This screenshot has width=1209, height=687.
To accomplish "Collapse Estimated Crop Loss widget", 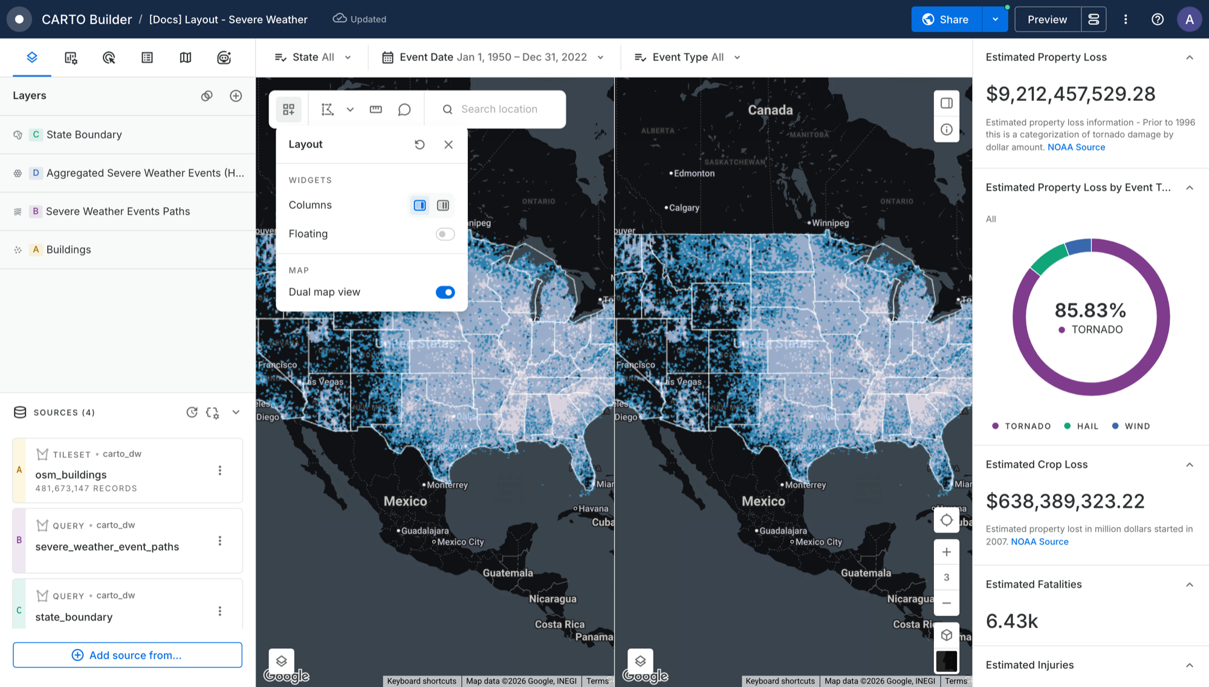I will tap(1189, 465).
